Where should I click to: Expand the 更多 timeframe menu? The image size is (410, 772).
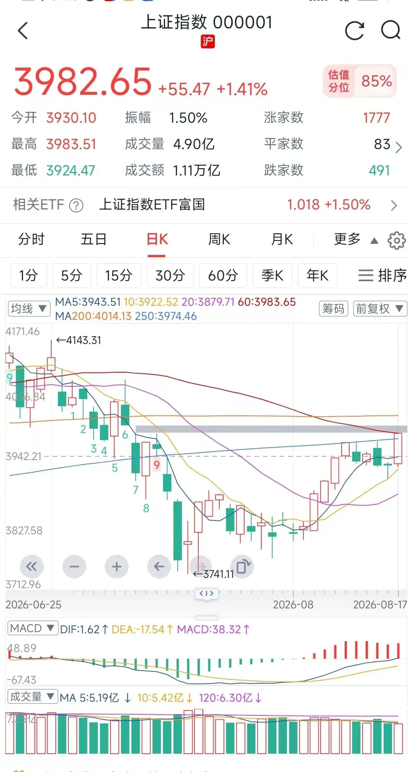(356, 240)
